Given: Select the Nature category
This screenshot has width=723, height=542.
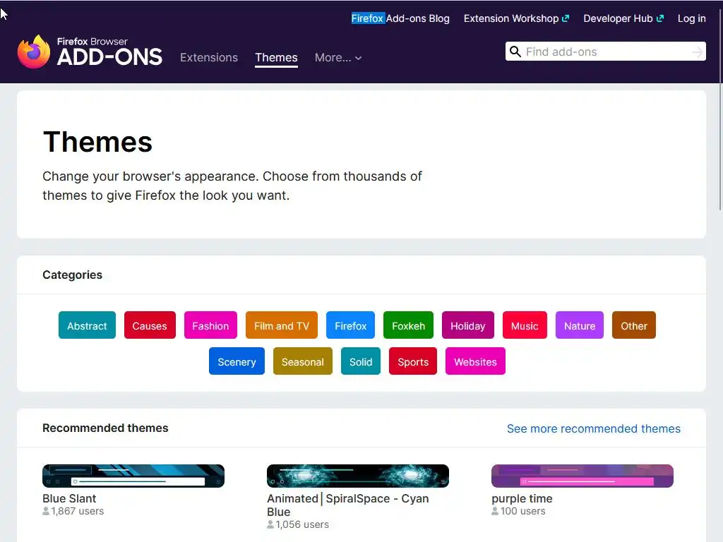Looking at the screenshot, I should click(580, 325).
